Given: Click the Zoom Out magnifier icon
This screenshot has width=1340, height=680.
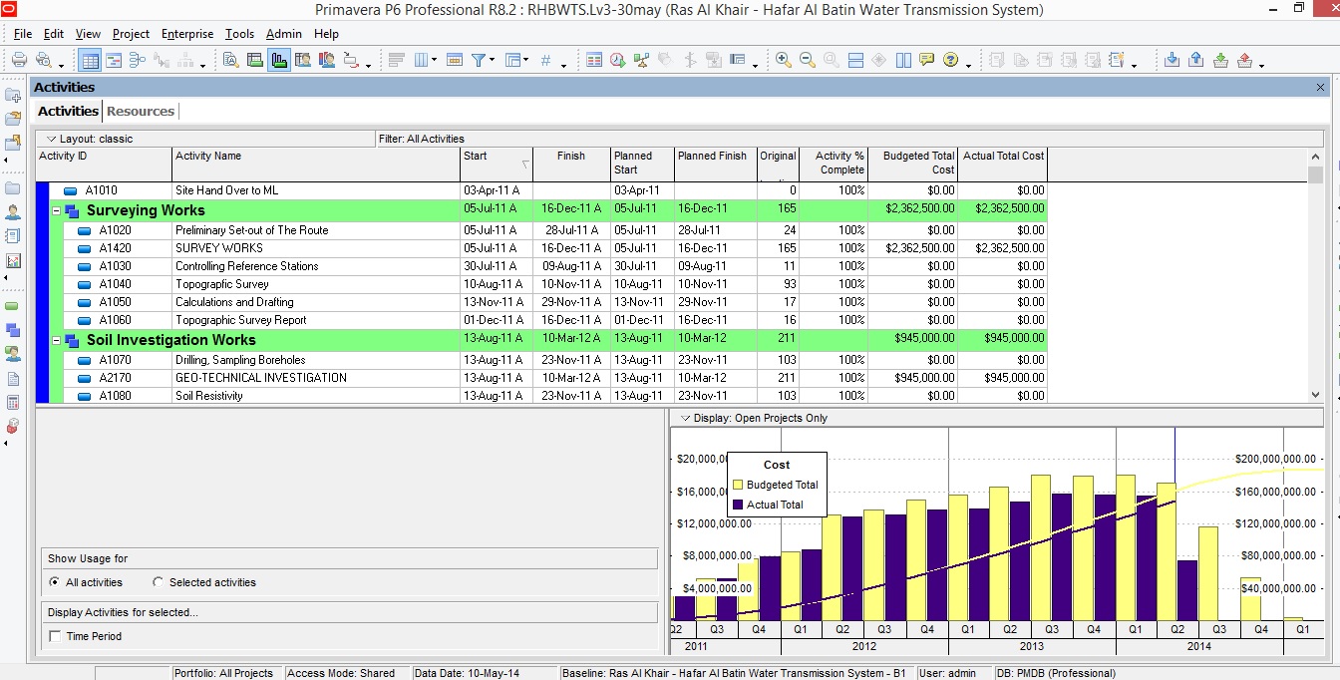Looking at the screenshot, I should pyautogui.click(x=808, y=60).
